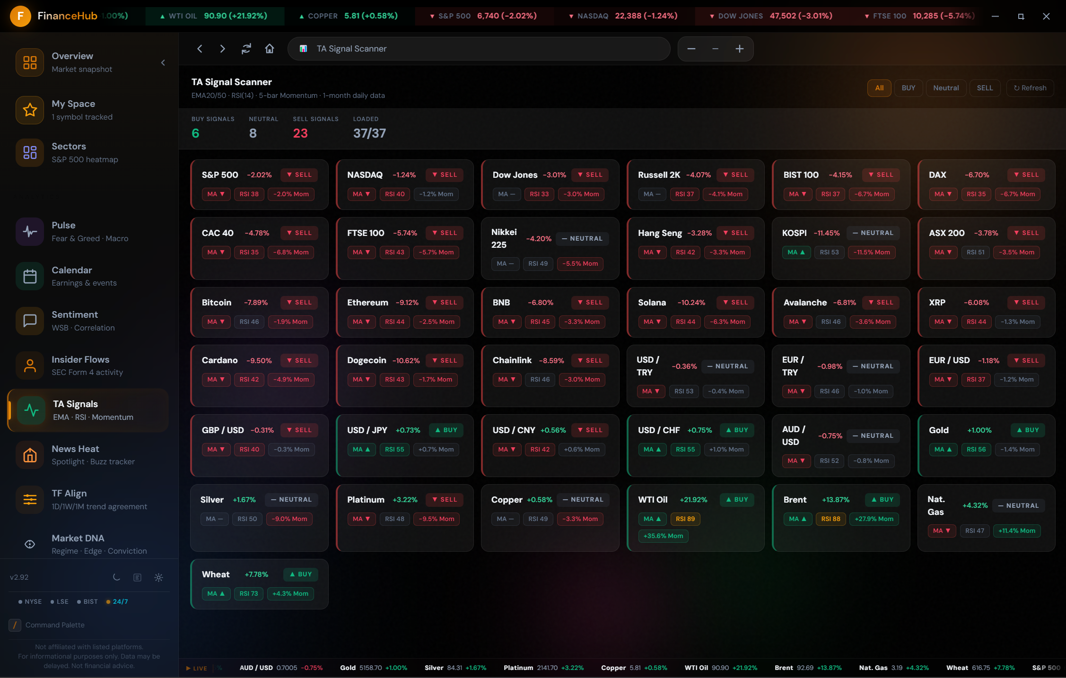Click the BUY SIGNALS count 6
Image resolution: width=1066 pixels, height=678 pixels.
click(195, 133)
